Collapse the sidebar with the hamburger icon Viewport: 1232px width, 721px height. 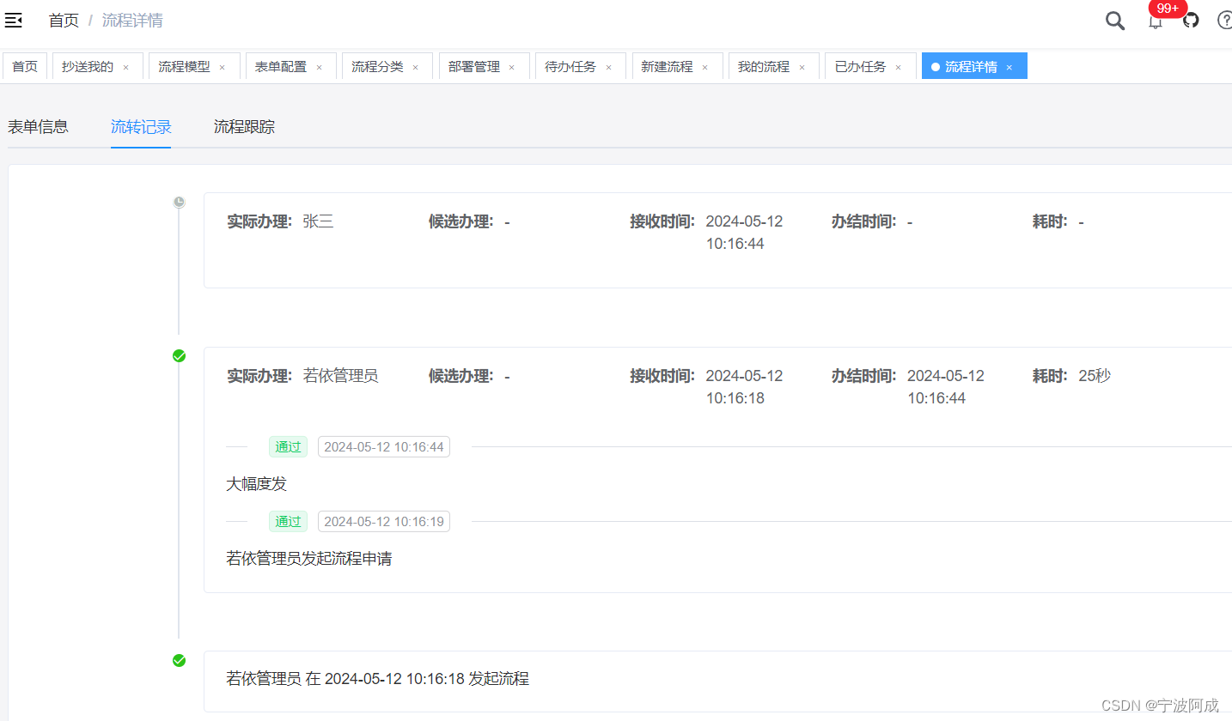point(14,20)
